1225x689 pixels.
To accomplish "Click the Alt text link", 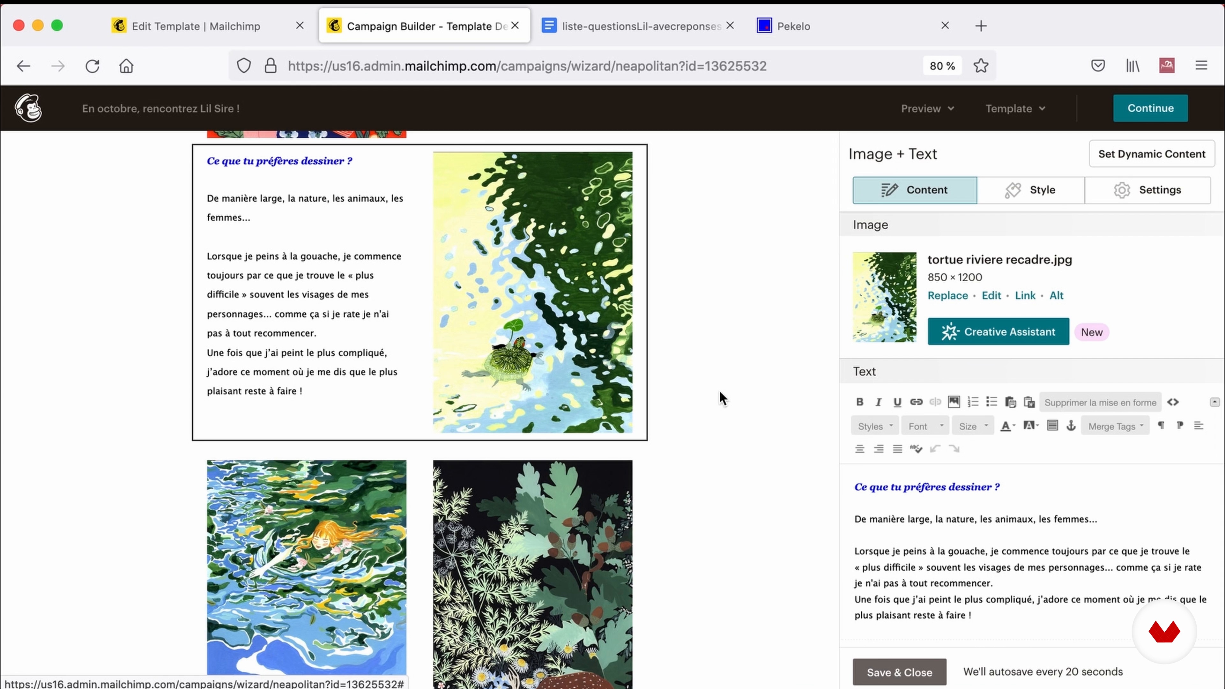I will [1056, 295].
